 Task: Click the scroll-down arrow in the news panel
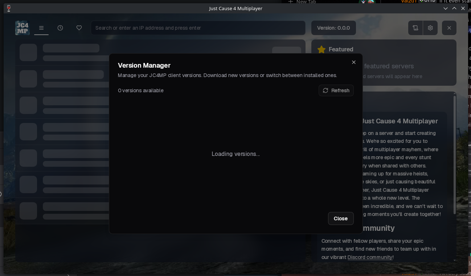tap(455, 260)
